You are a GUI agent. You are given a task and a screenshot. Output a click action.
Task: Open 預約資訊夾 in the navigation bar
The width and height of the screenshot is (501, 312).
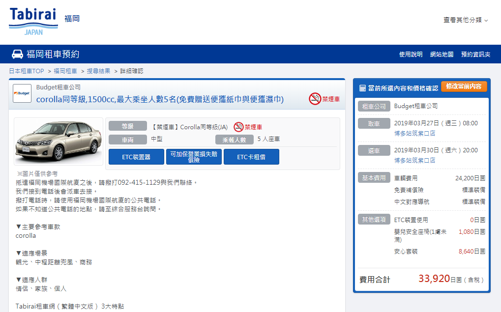(475, 54)
